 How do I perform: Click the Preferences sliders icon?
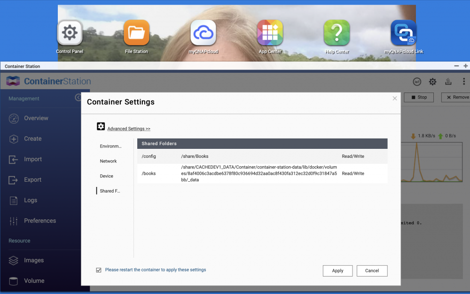14,221
